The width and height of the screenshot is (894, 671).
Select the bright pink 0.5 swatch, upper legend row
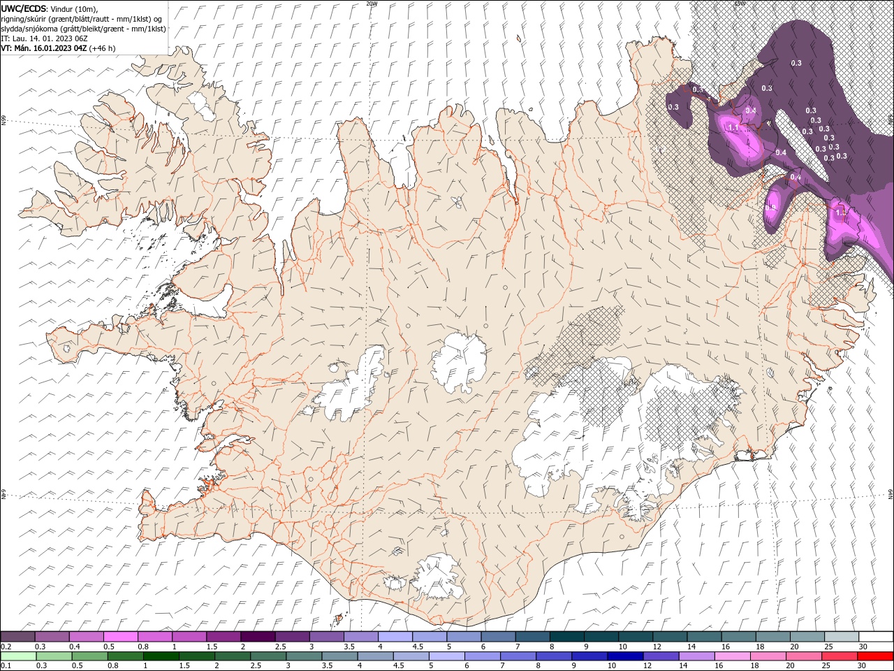(x=120, y=637)
